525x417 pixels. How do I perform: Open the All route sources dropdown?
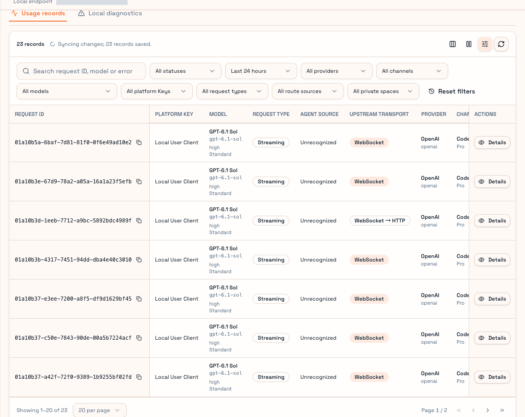(308, 91)
